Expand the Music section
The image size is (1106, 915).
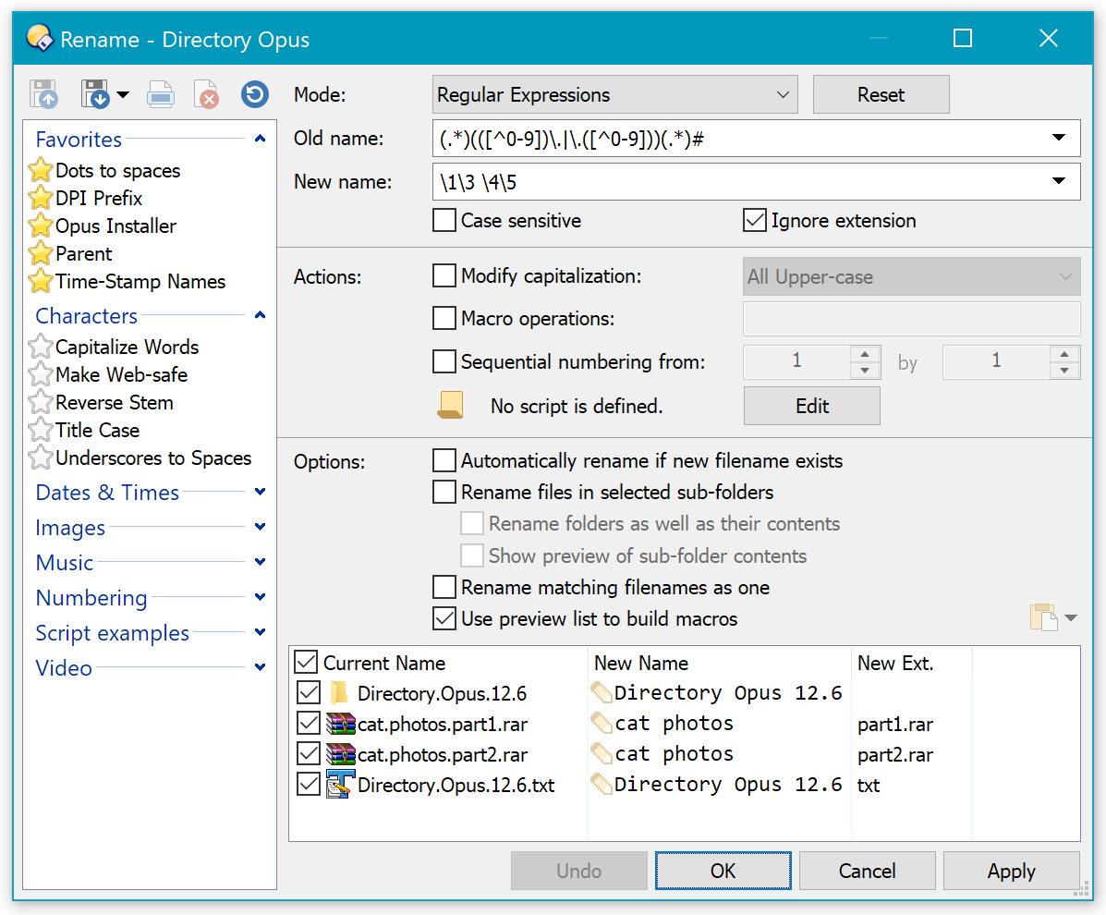click(260, 562)
